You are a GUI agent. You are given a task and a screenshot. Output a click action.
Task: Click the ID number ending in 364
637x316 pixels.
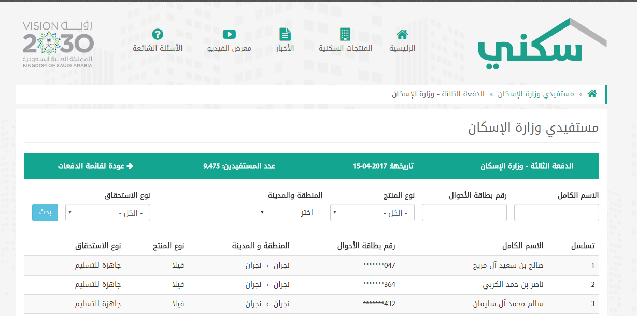[x=379, y=285]
